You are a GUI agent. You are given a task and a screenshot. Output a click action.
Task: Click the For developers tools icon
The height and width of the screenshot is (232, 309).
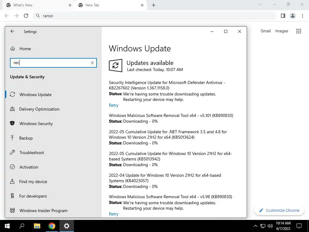[12, 196]
